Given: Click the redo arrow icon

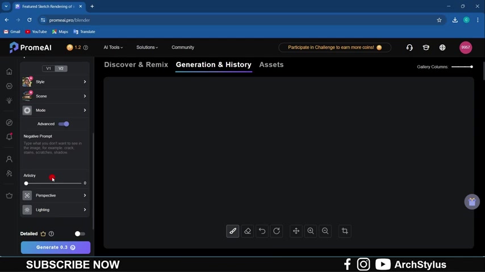Looking at the screenshot, I should (277, 231).
